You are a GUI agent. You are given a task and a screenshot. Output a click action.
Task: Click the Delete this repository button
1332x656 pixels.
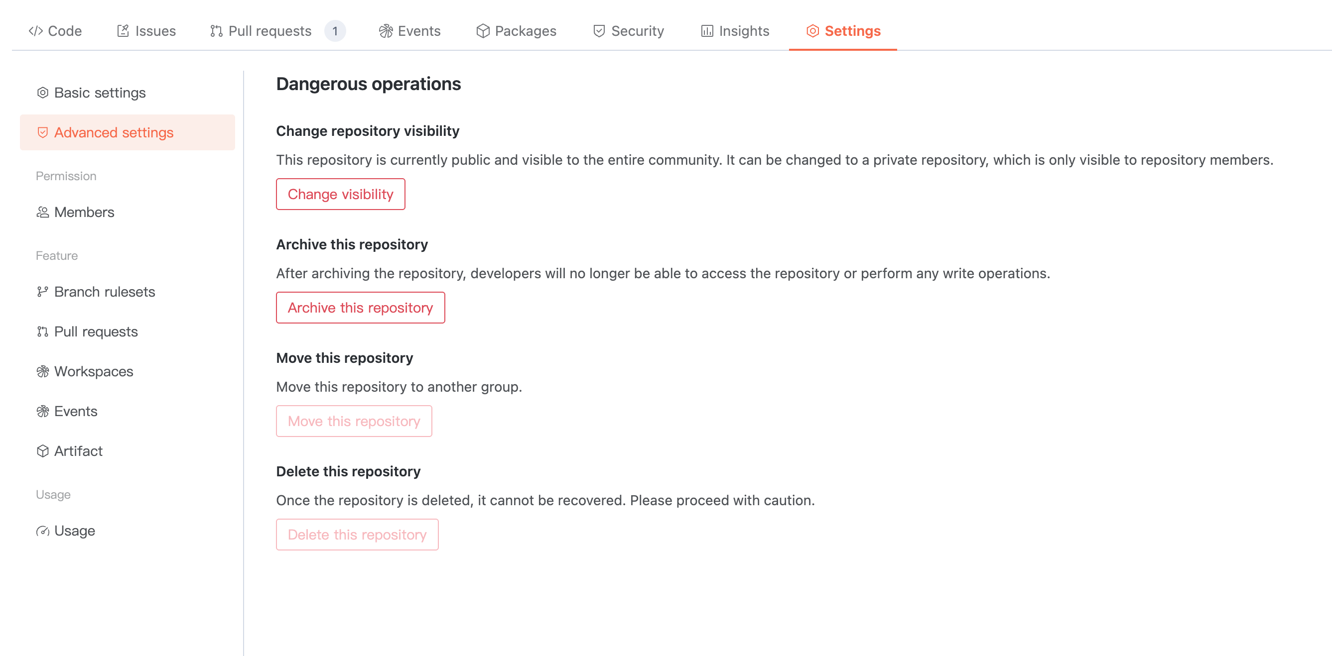click(357, 535)
